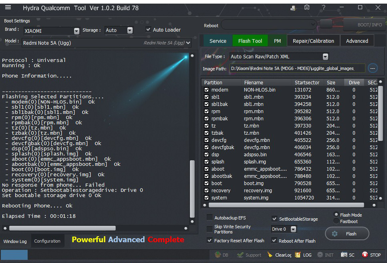Screen dimensions: 387x263
Task: Open the Brand XIAOMI dropdown
Action: click(x=77, y=31)
